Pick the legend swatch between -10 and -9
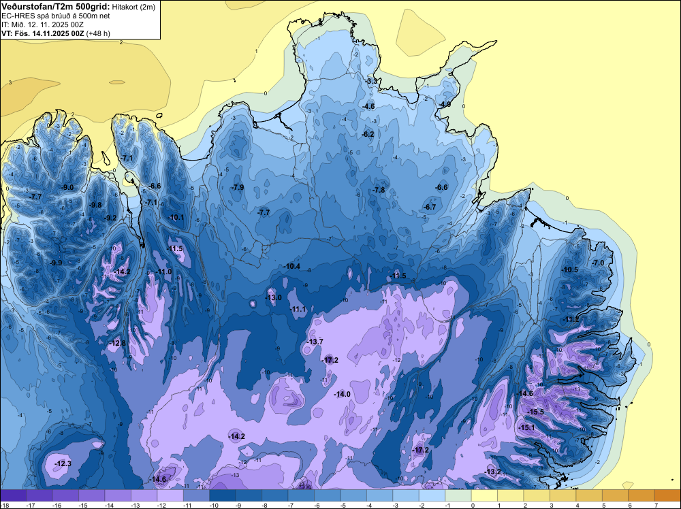Viewport: 681px width, 509px height. coord(223,495)
